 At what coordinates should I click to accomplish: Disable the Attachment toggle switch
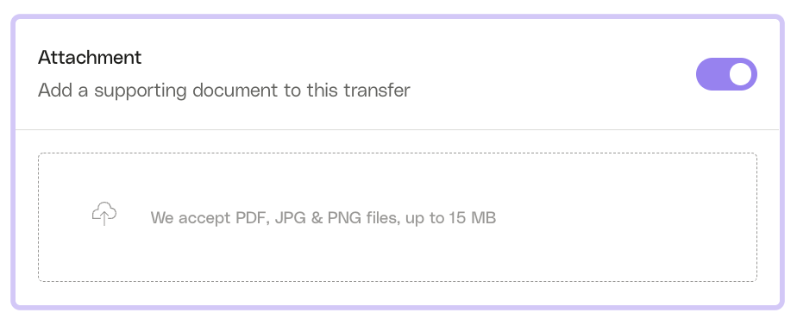[x=726, y=74]
